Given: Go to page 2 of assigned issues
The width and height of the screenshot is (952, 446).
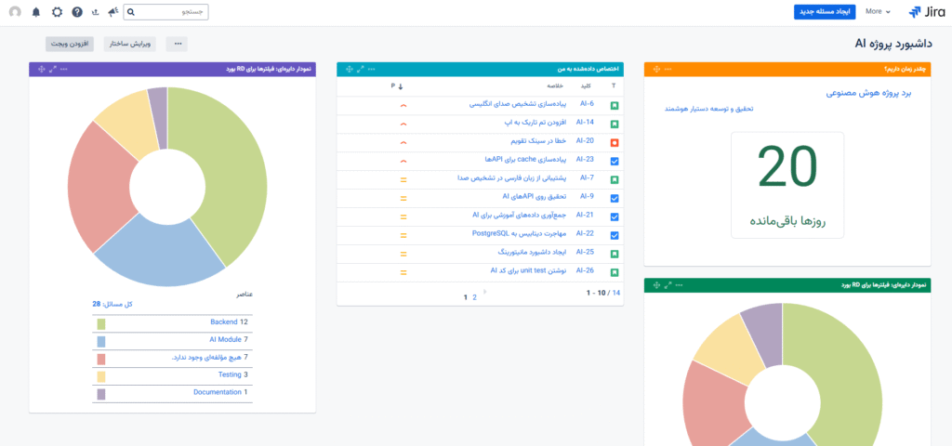Looking at the screenshot, I should pos(475,297).
